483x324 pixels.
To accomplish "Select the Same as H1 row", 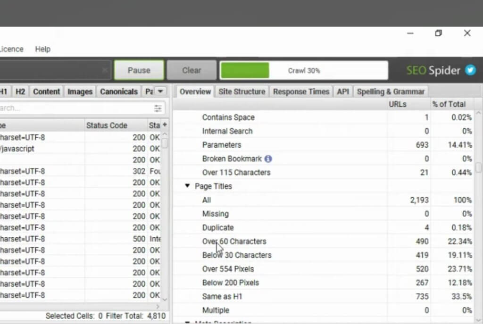I will point(323,296).
